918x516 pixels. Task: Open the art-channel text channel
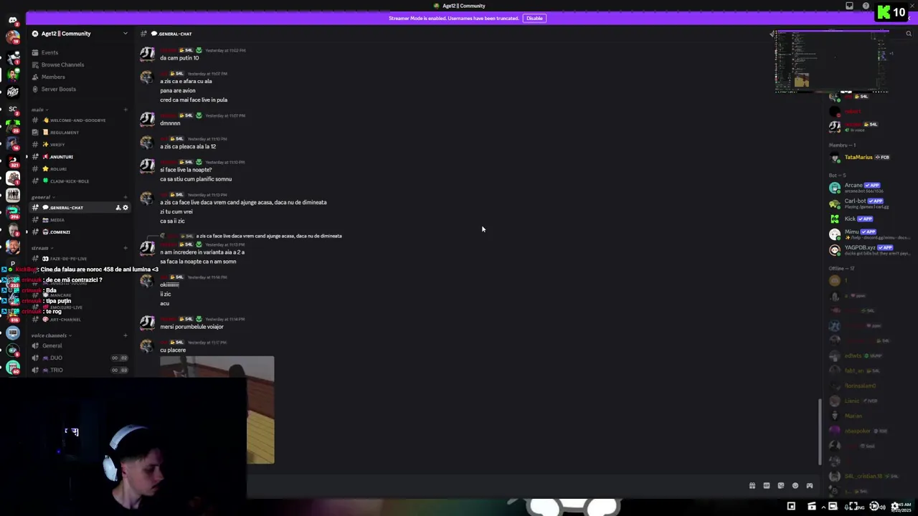coord(79,320)
